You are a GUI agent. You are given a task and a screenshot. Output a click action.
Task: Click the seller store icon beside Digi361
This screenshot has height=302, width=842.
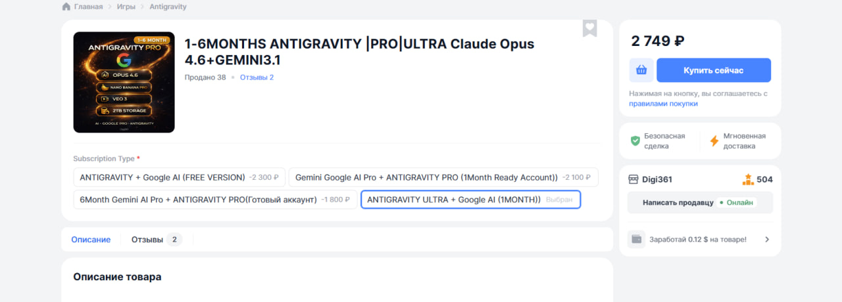pos(633,179)
